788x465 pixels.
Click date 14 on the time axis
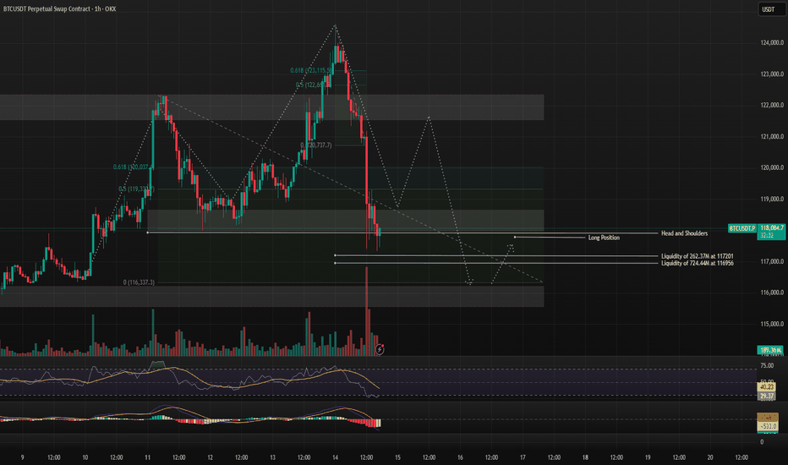coord(335,457)
